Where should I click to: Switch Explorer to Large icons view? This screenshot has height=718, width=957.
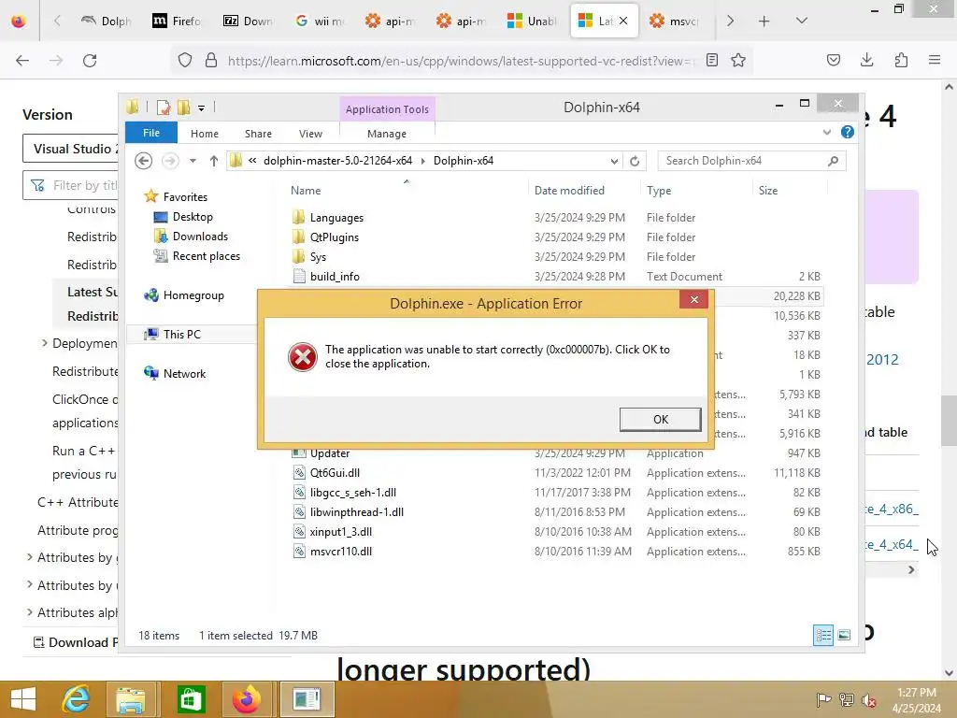(x=844, y=635)
